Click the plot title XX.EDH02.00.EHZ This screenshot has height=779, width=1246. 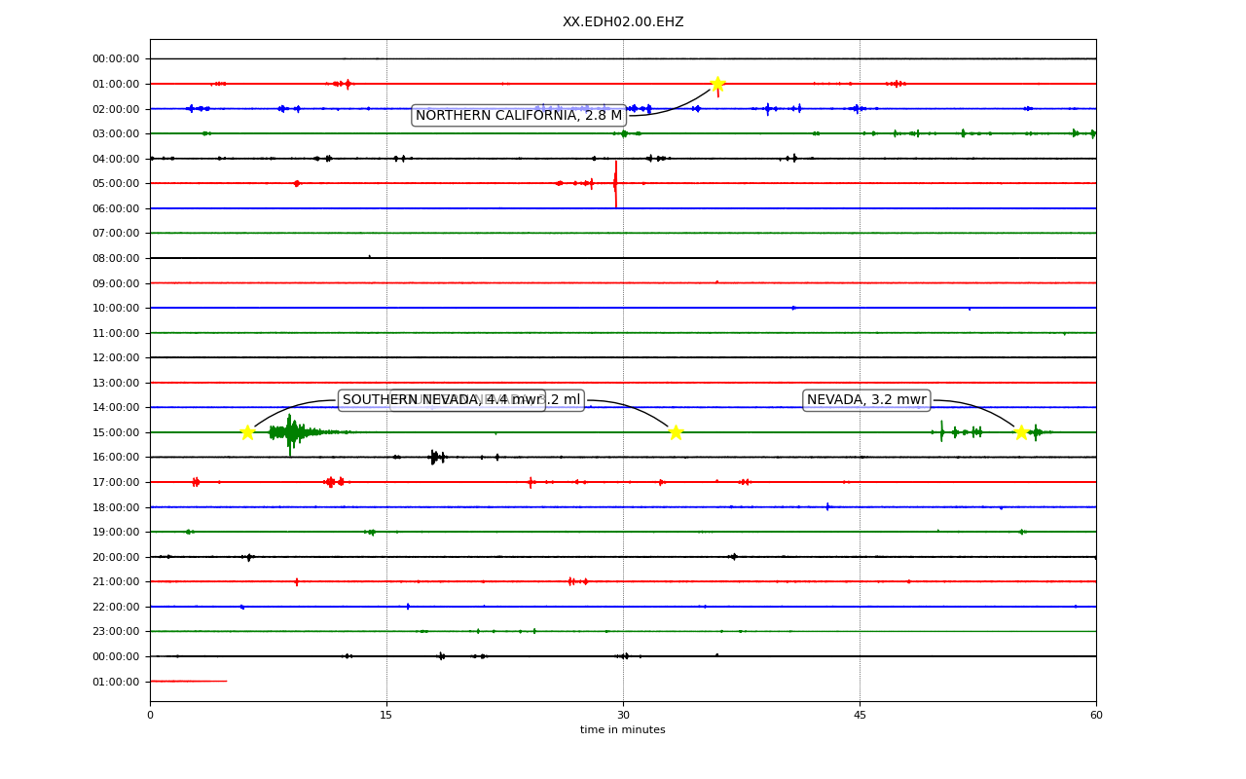pos(623,22)
